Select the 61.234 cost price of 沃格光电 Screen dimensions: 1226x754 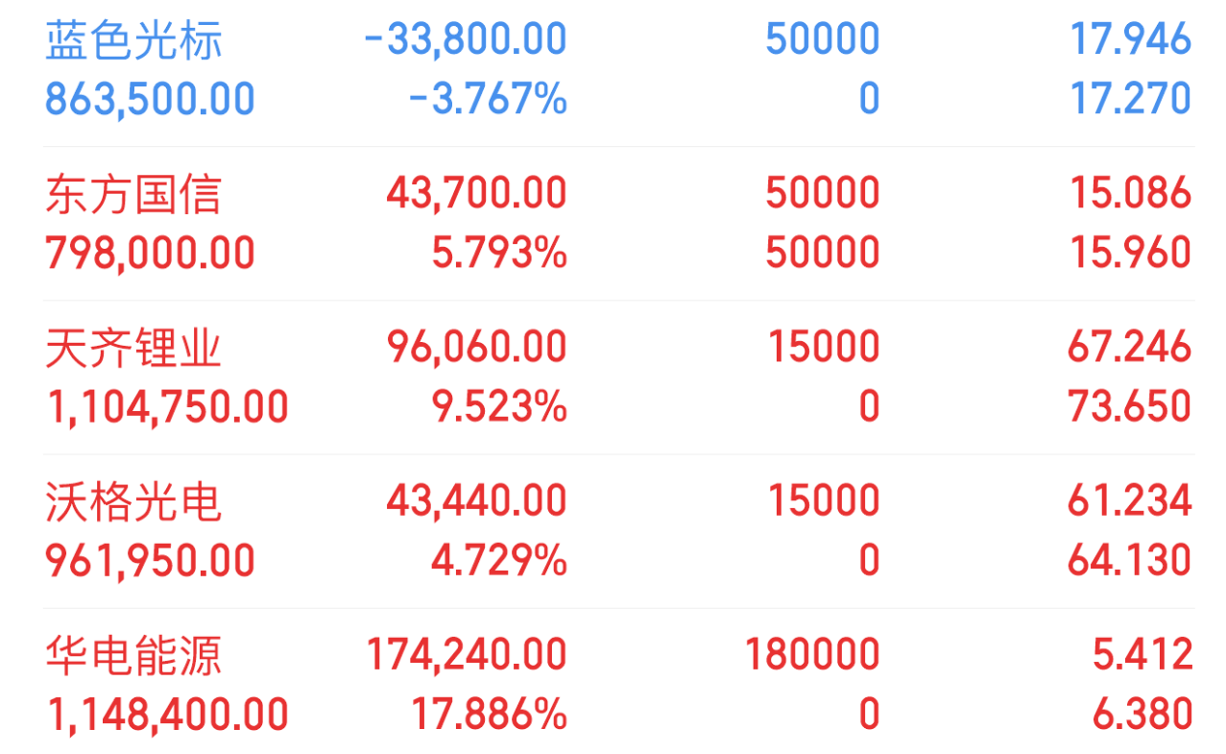tap(1129, 501)
